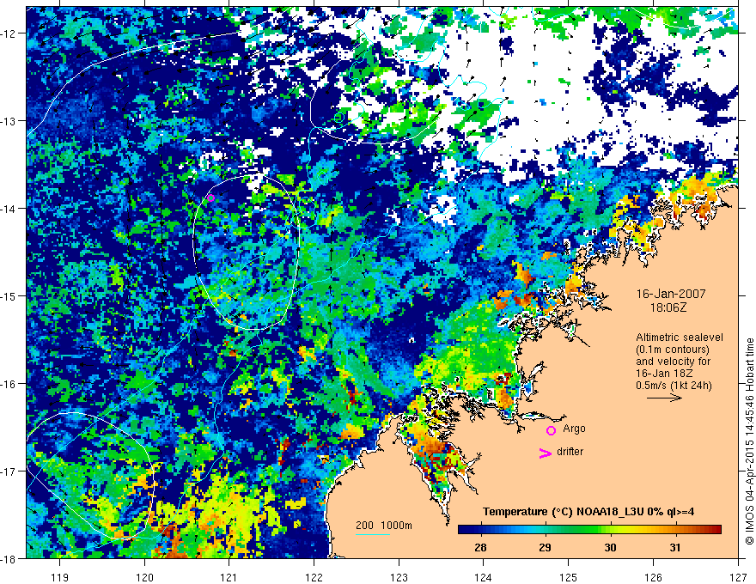756x584 pixels.
Task: Click the color bar label 28
Action: [480, 547]
